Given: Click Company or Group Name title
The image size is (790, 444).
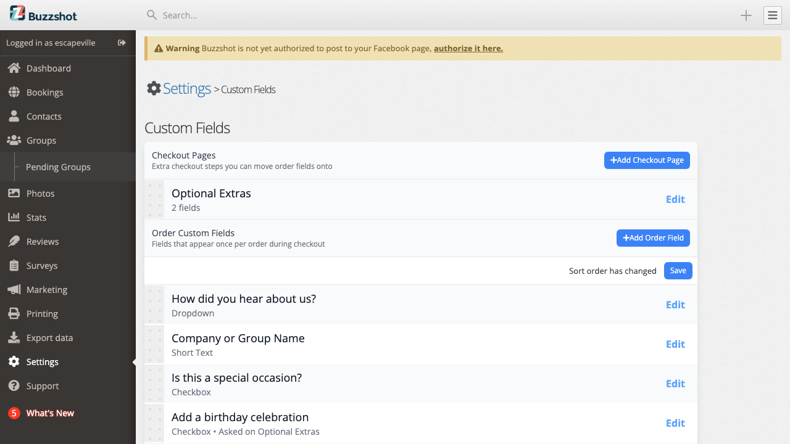Looking at the screenshot, I should pos(238,338).
